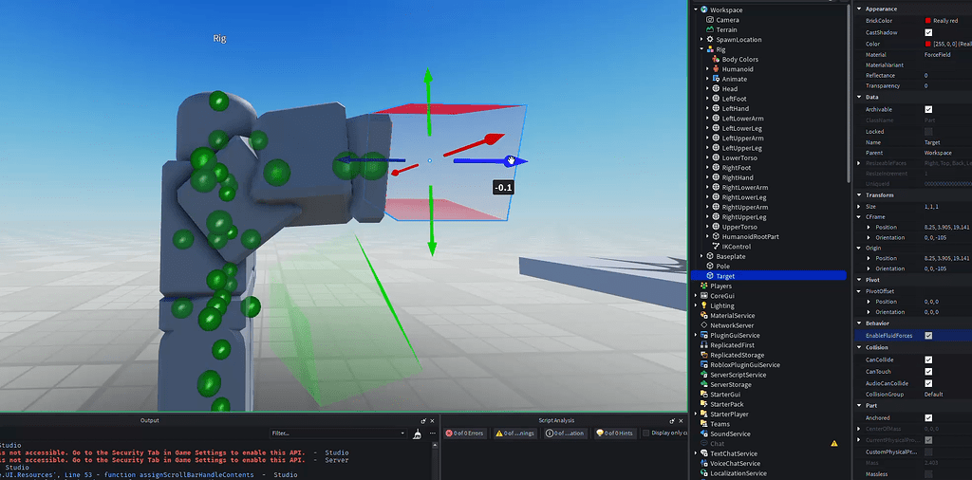
Task: Toggle the CanCollide checkbox
Action: [x=928, y=360]
